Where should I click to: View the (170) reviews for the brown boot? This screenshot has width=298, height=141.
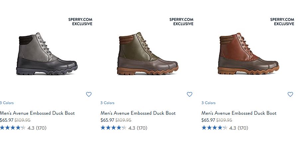point(243,128)
